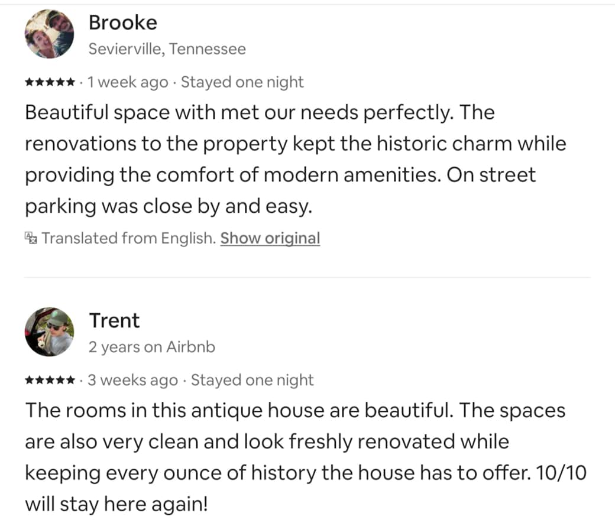
Task: Click Brooke's review text about historic charm
Action: [296, 159]
